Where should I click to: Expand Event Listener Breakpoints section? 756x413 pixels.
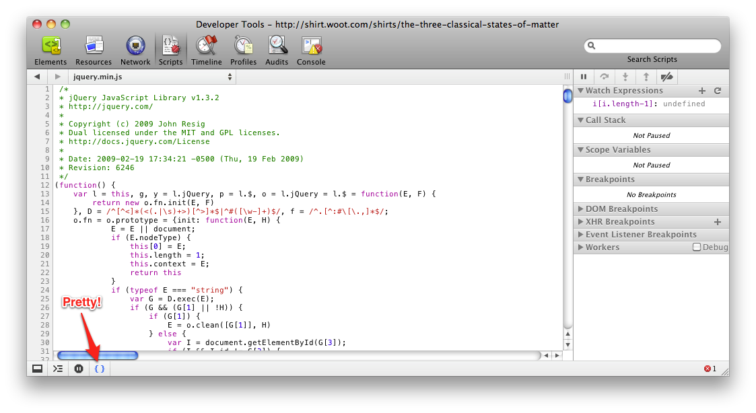tap(640, 235)
